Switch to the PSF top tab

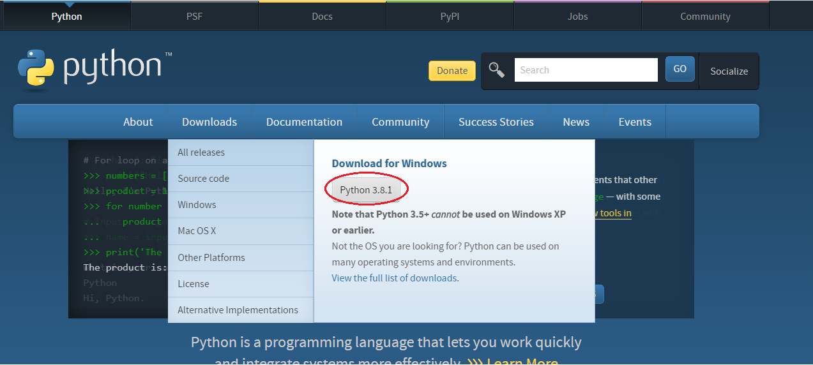pos(194,17)
